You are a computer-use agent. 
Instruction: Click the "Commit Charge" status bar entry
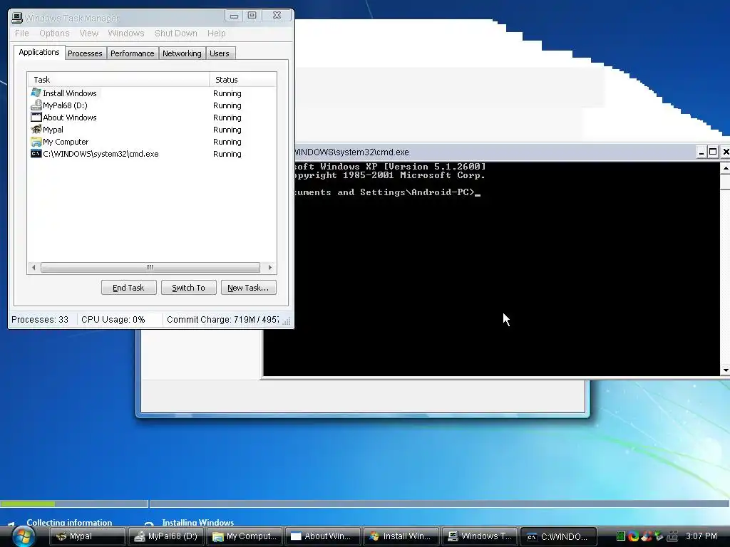222,320
